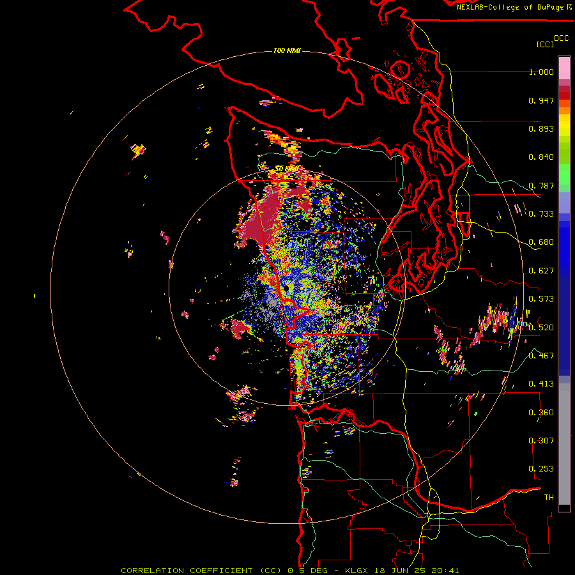The width and height of the screenshot is (575, 575).
Task: Click the gray low-CC echo patch southwest of radar
Action: point(270,303)
